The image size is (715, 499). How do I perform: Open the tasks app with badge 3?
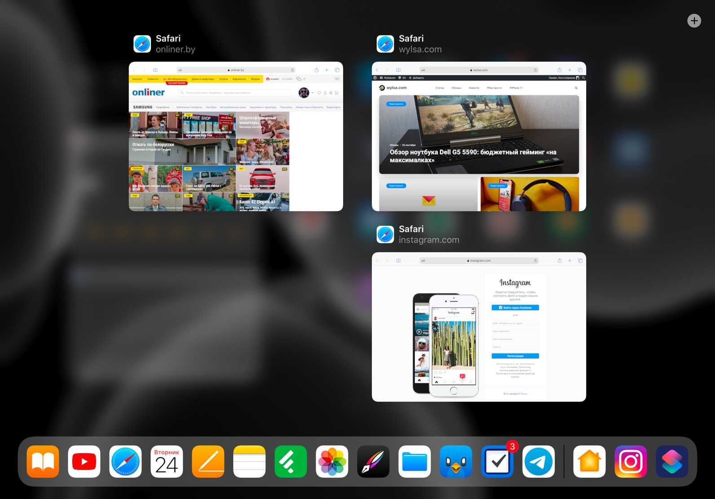tap(497, 461)
